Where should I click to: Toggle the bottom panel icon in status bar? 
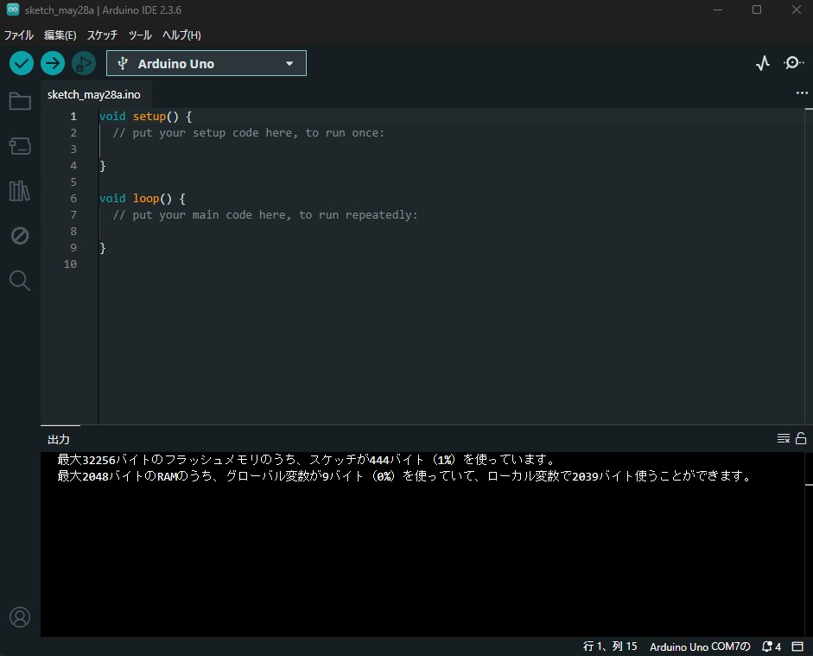pyautogui.click(x=797, y=646)
